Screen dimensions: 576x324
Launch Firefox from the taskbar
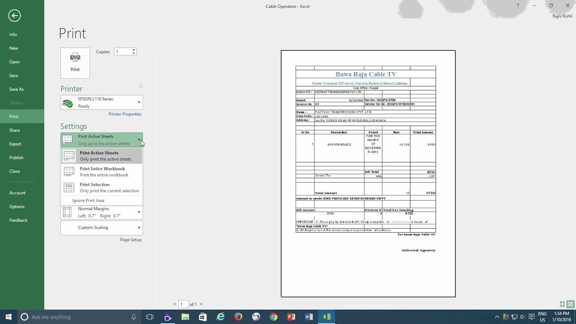click(238, 317)
